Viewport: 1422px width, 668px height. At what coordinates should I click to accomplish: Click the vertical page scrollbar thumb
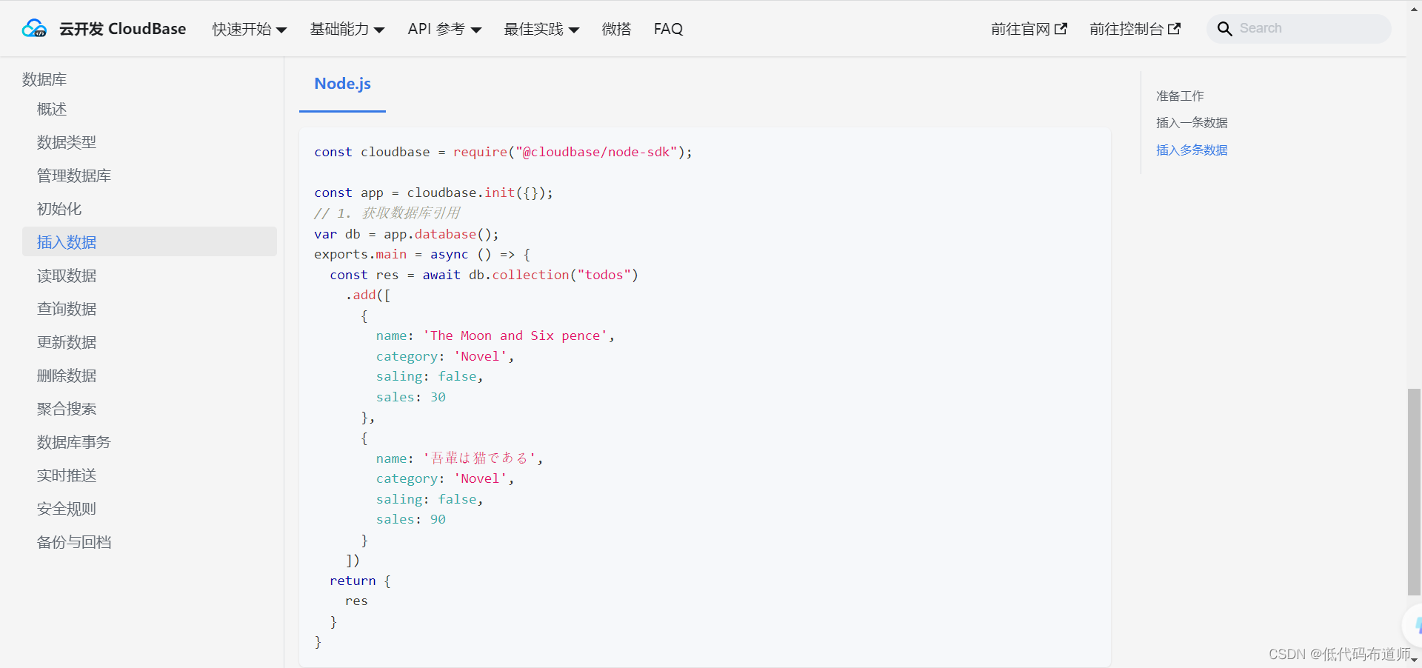point(1414,491)
